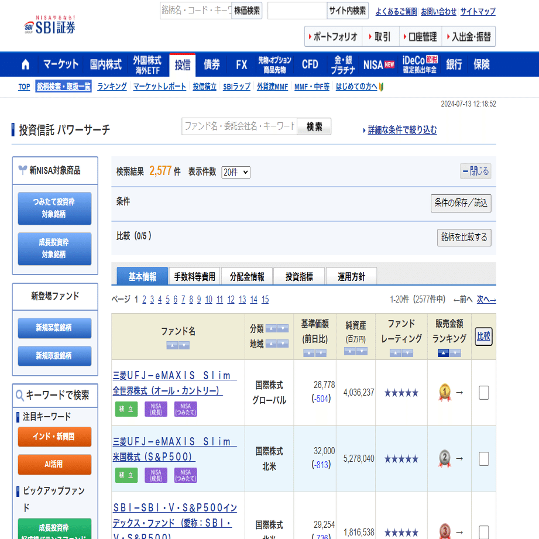This screenshot has width=539, height=539.
Task: Sort 販売金額ランキング descending arrow
Action: 455,353
